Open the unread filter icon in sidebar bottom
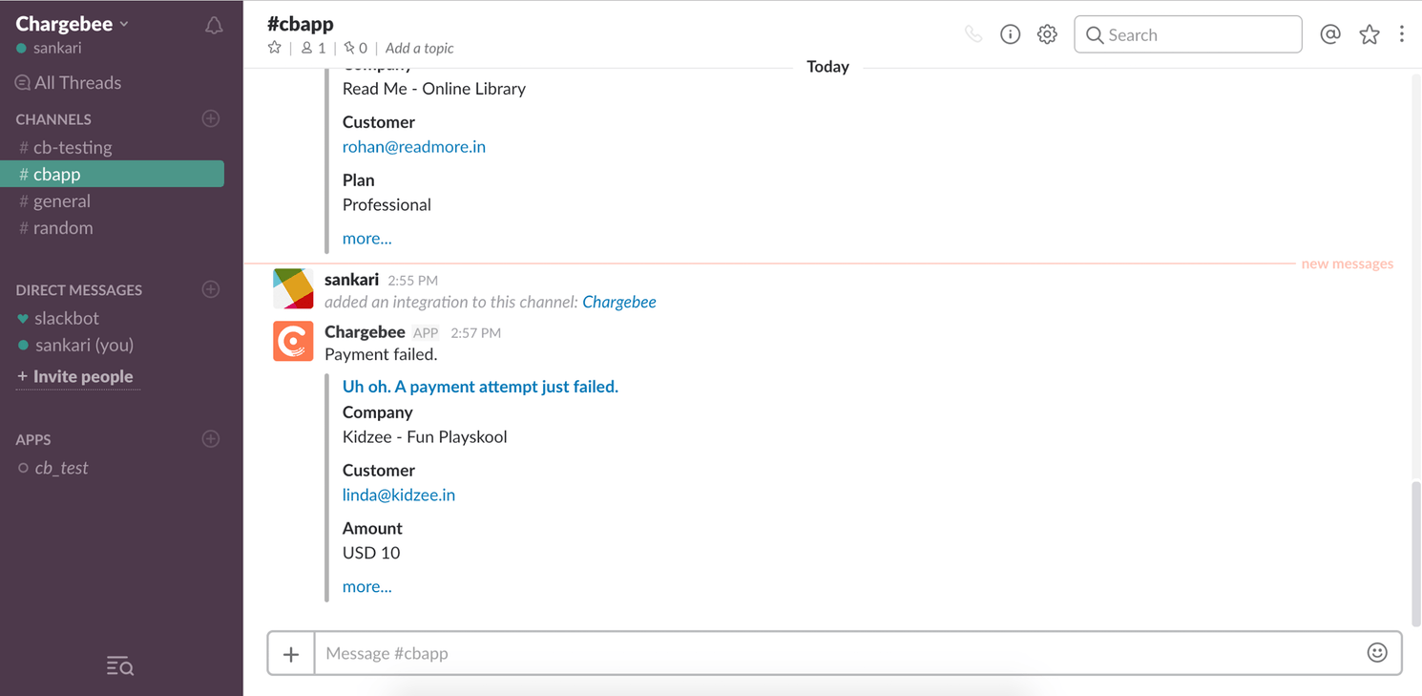This screenshot has width=1422, height=696. pos(119,665)
